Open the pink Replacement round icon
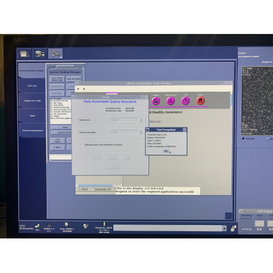Viewport: 273px width, 273px height. pos(170,101)
